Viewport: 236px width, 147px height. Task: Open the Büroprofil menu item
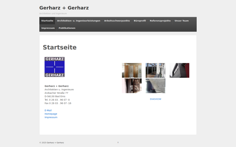pyautogui.click(x=140, y=21)
